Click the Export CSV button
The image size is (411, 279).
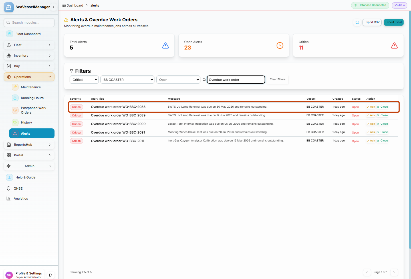(372, 22)
